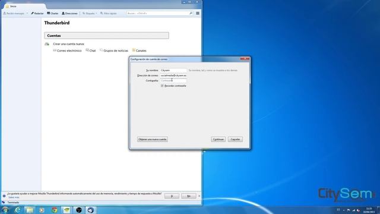The height and width of the screenshot is (214, 380).
Task: Click Continuar in the account dialog
Action: click(218, 139)
